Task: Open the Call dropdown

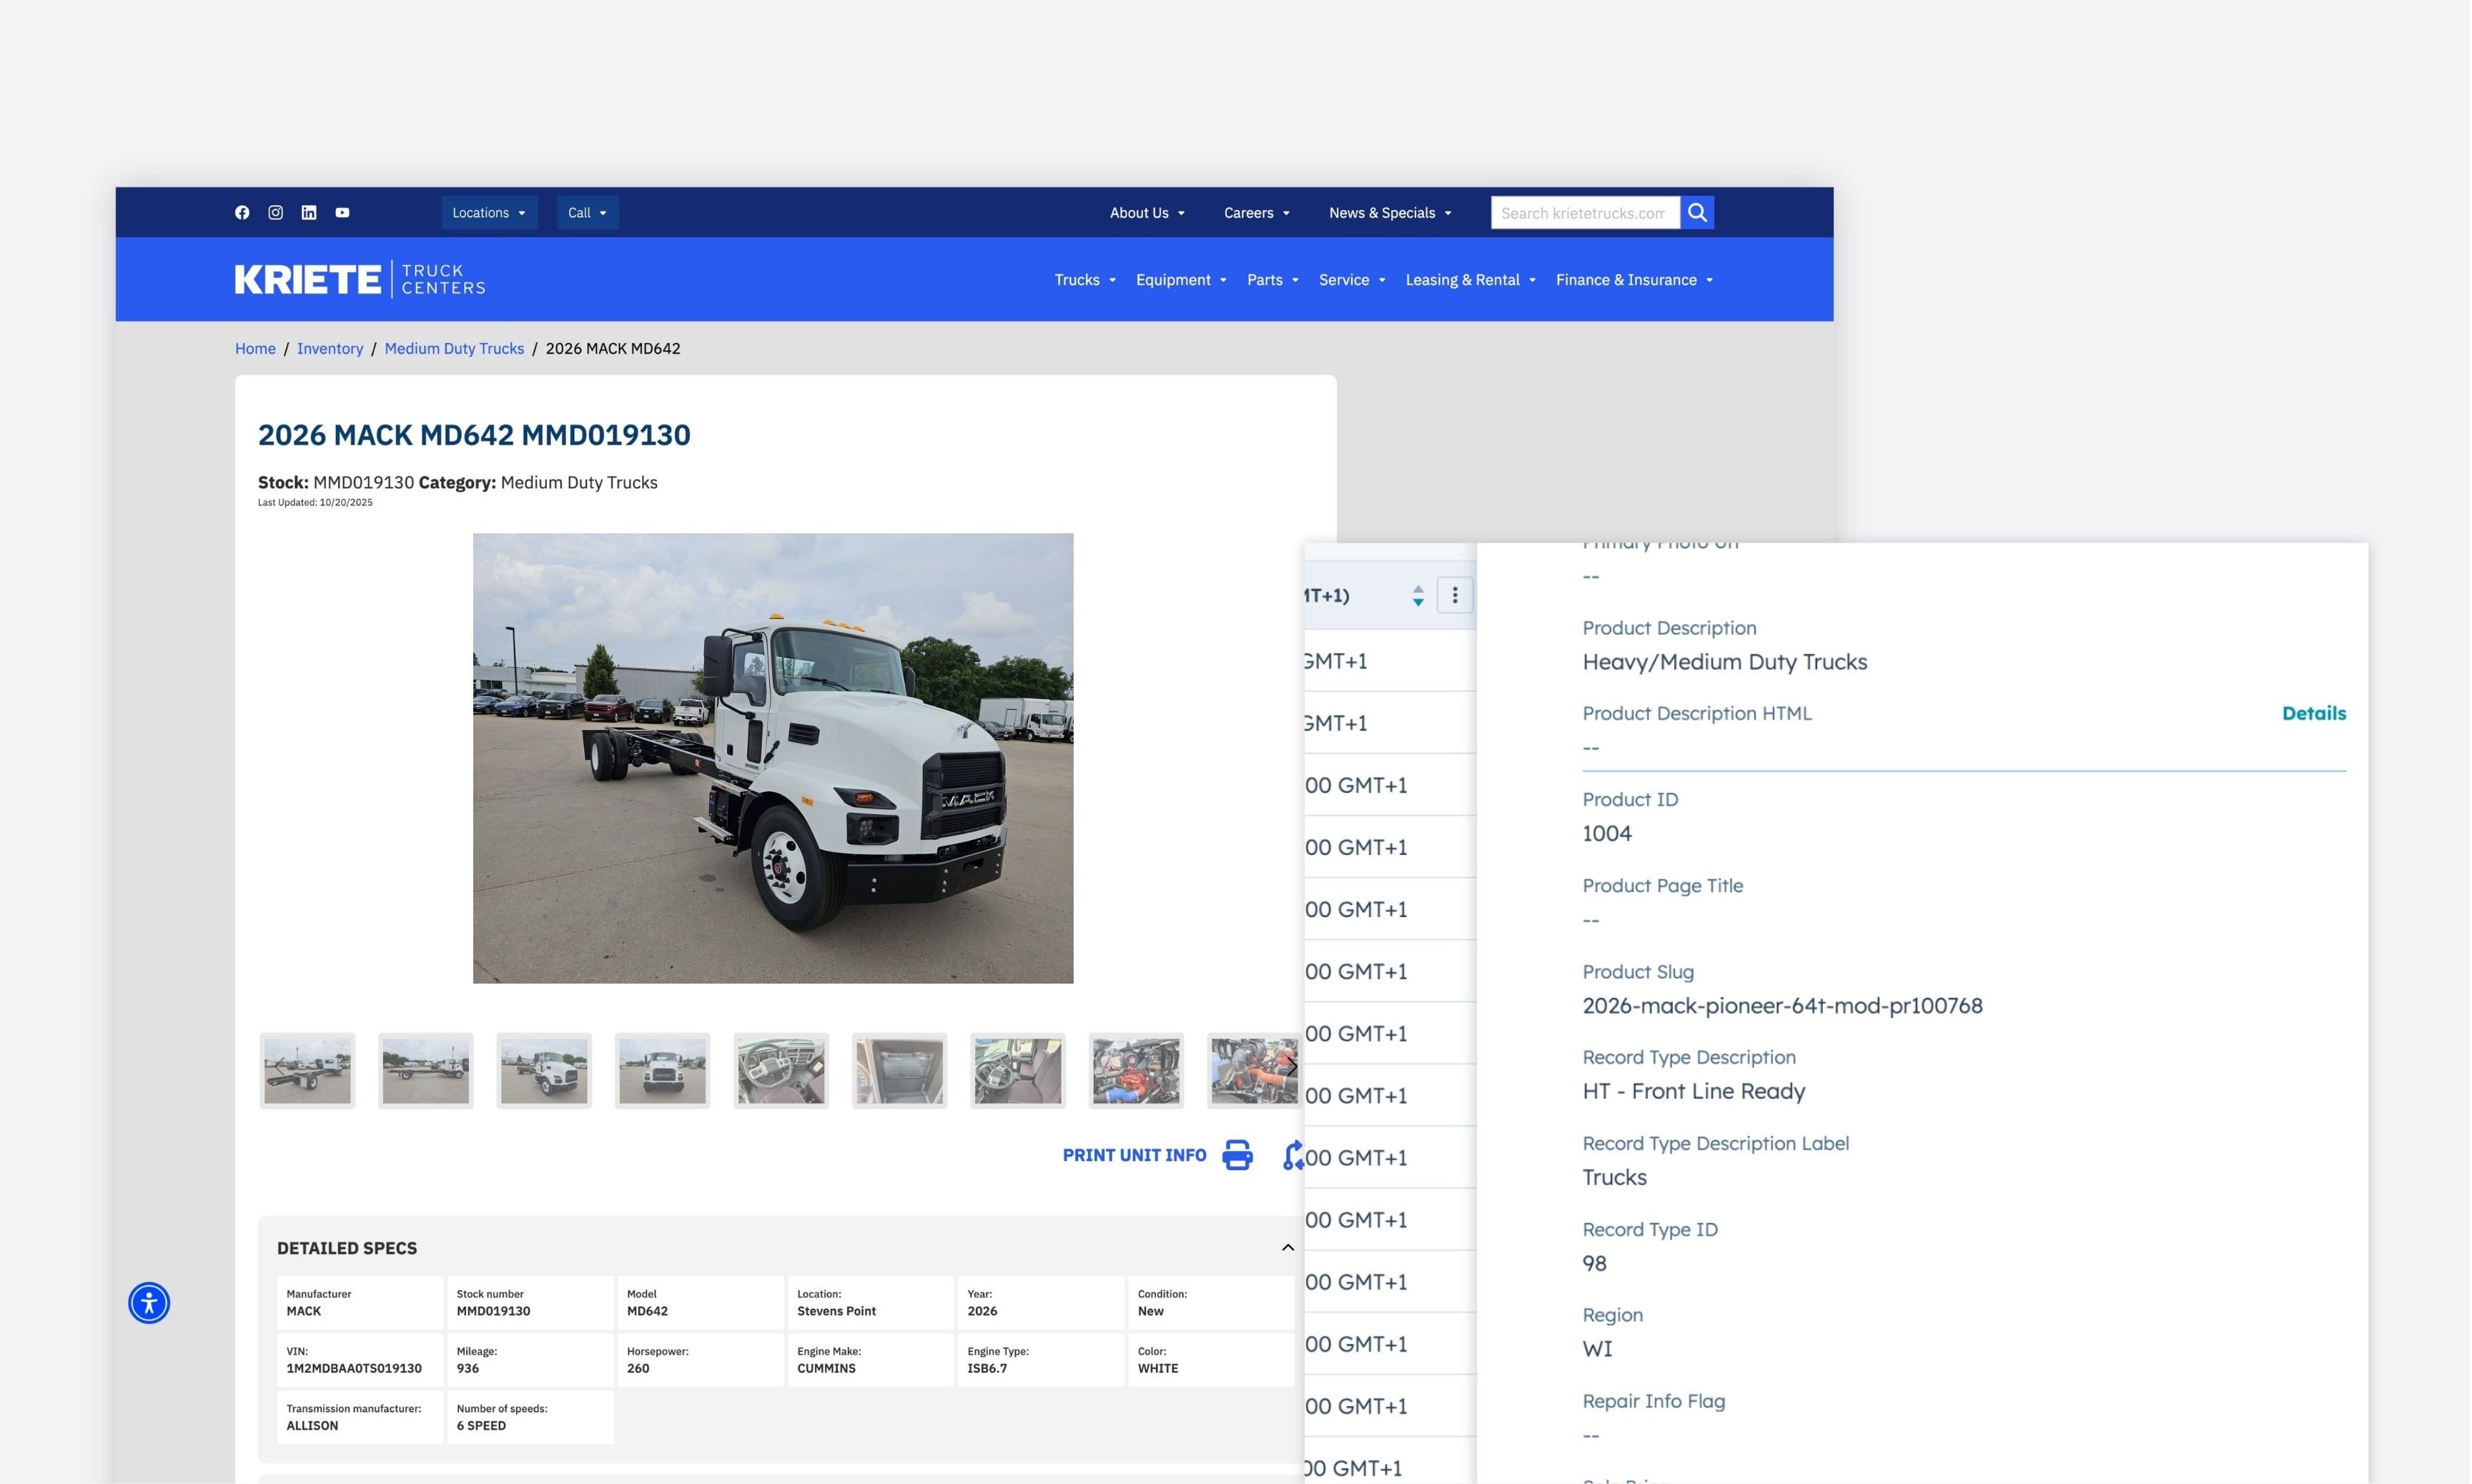Action: 587,213
